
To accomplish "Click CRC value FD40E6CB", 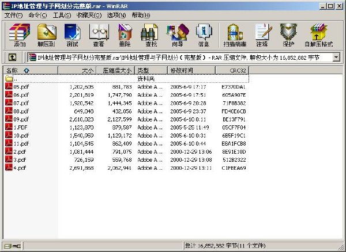I will point(234,111).
